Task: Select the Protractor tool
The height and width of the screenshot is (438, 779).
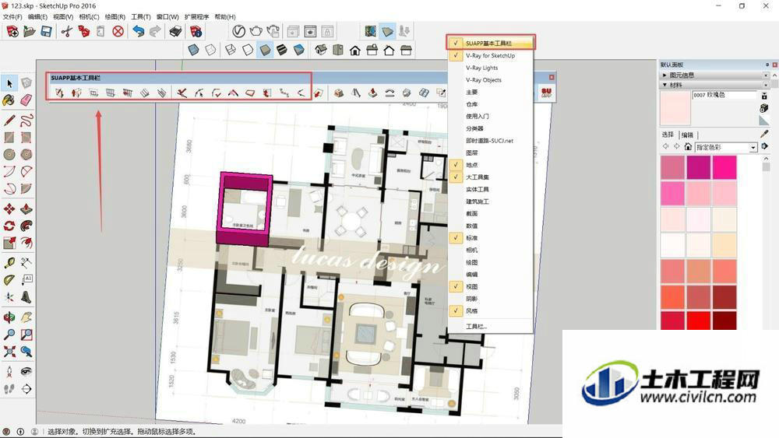Action: click(9, 280)
